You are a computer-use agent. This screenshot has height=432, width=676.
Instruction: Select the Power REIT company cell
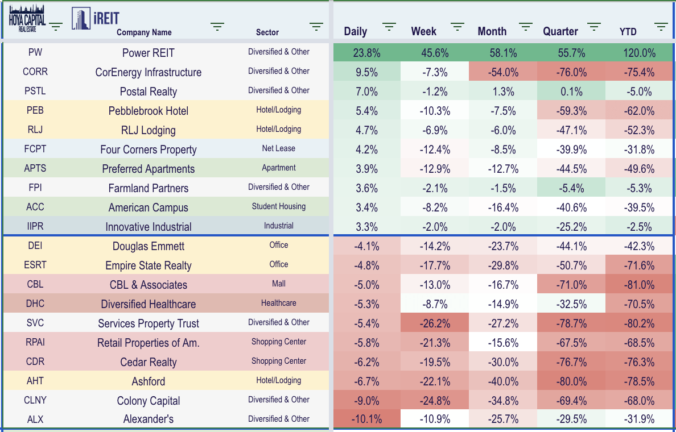[149, 53]
